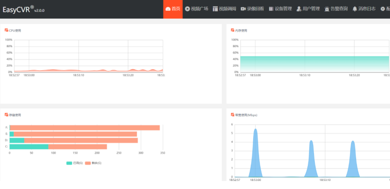The width and height of the screenshot is (390, 189).
Task: Click the user icon beside 用户管理
Action: (299, 9)
